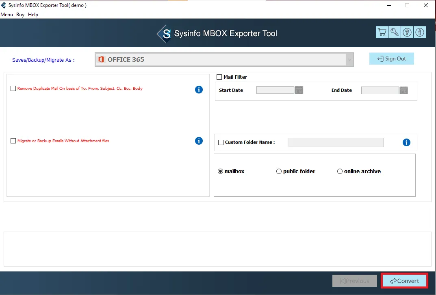The height and width of the screenshot is (295, 436).
Task: Click the Sysinfo S logo
Action: [x=165, y=34]
